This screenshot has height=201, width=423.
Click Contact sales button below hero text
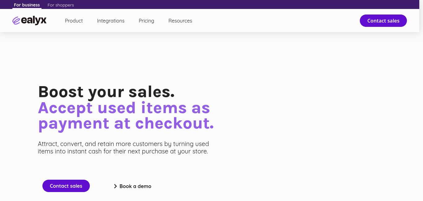coord(66,186)
